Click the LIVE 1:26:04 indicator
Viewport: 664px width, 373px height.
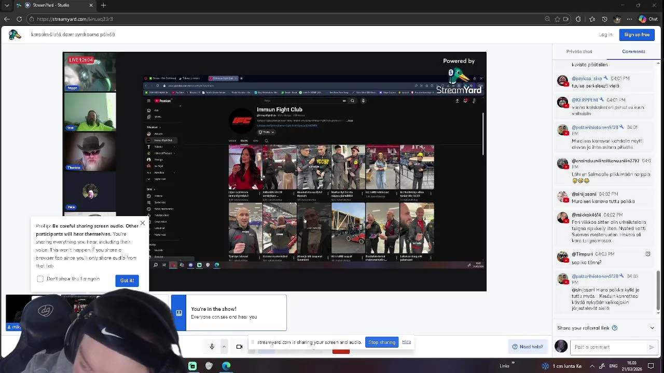click(x=81, y=60)
